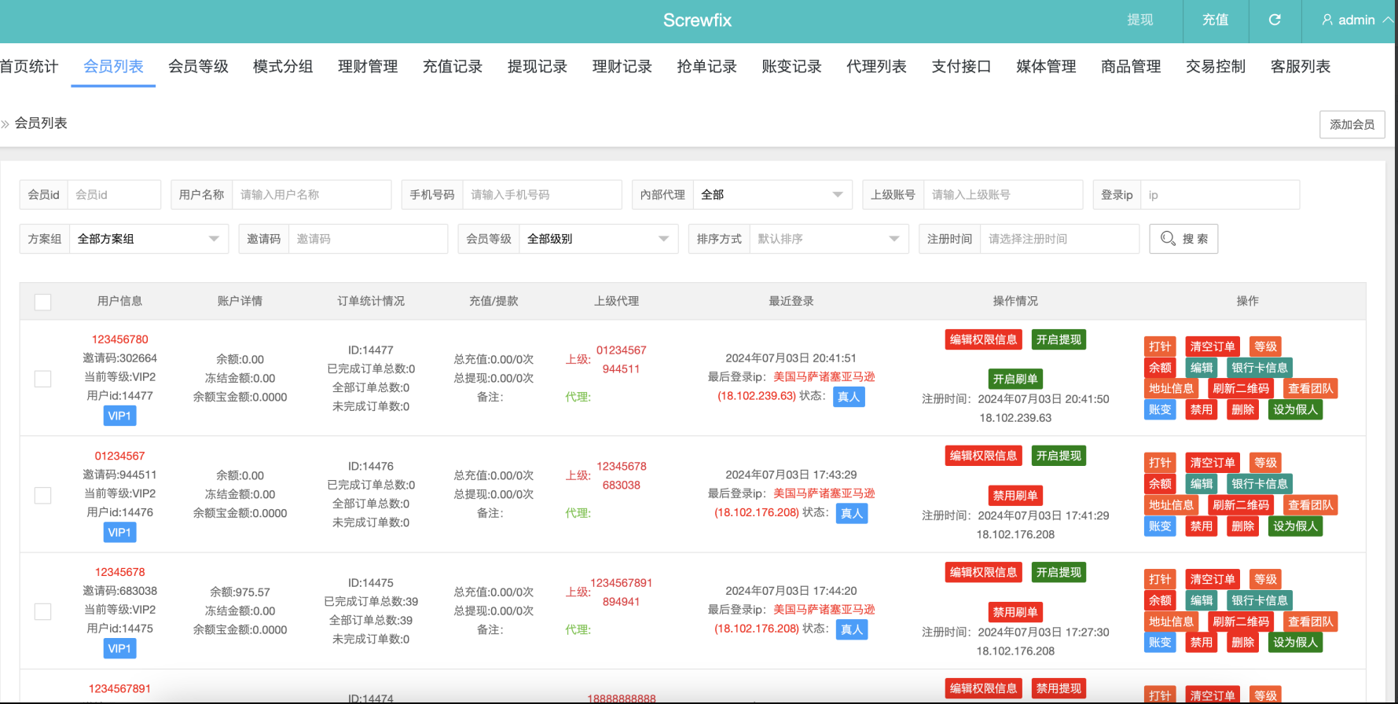The image size is (1398, 704).
Task: Focus the 用户名称 input field
Action: (x=311, y=195)
